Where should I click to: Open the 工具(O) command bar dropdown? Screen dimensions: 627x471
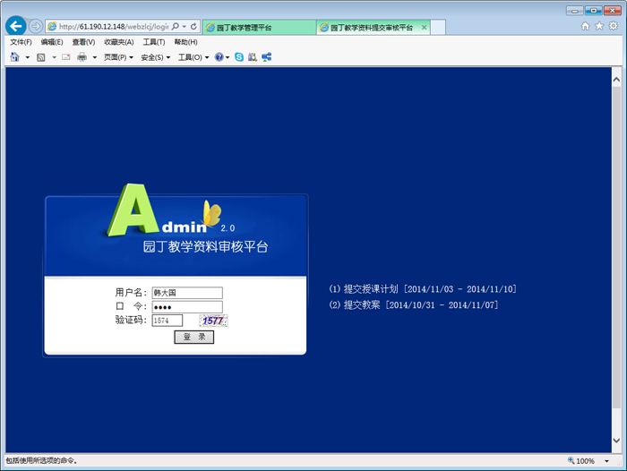coord(193,57)
